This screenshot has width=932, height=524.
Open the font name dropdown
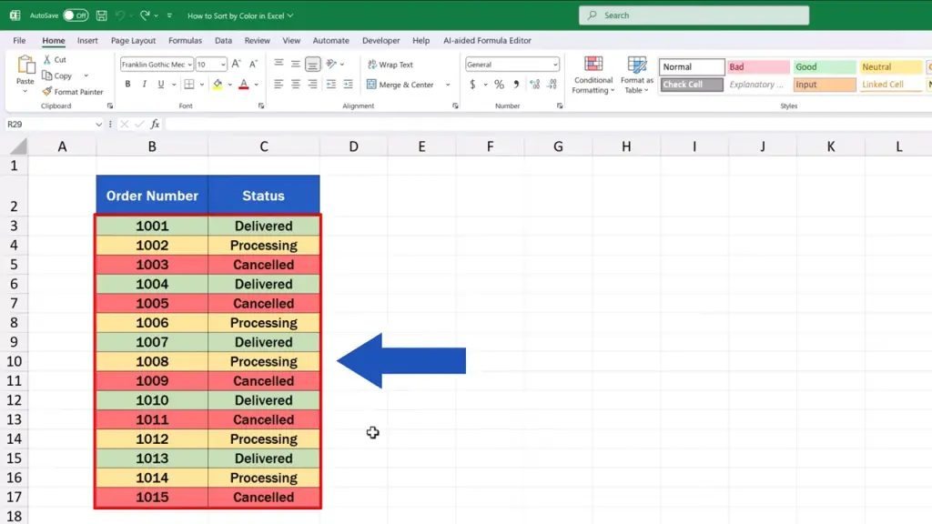click(188, 65)
